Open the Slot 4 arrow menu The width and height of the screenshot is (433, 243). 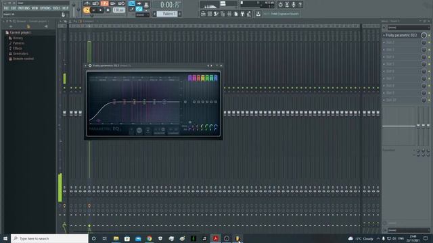pos(384,57)
